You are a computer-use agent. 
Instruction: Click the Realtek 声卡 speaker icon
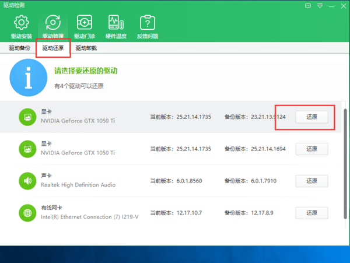pos(27,181)
